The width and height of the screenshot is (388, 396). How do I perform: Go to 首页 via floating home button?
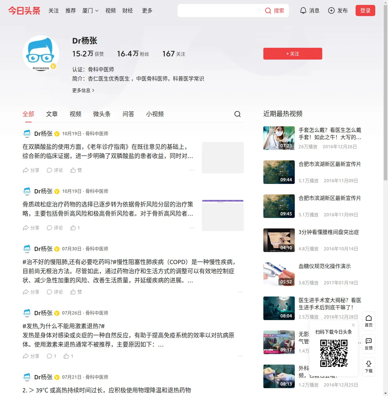pyautogui.click(x=369, y=321)
